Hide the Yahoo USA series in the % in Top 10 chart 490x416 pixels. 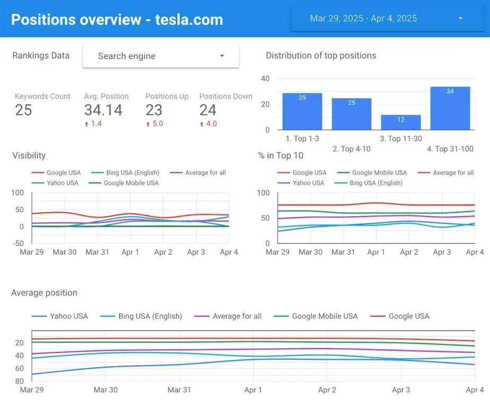[283, 183]
